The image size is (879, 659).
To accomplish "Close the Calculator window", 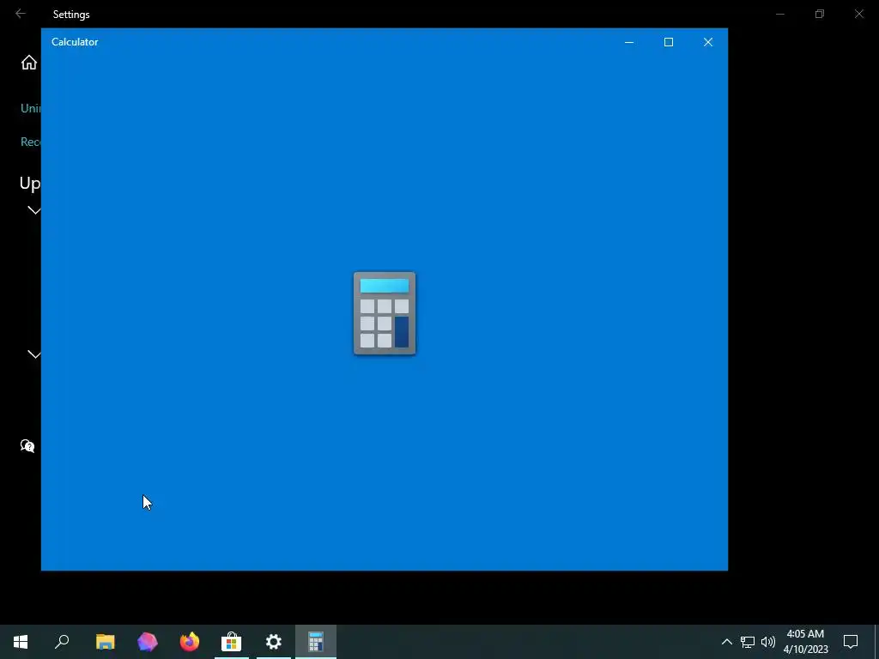I will pos(708,42).
